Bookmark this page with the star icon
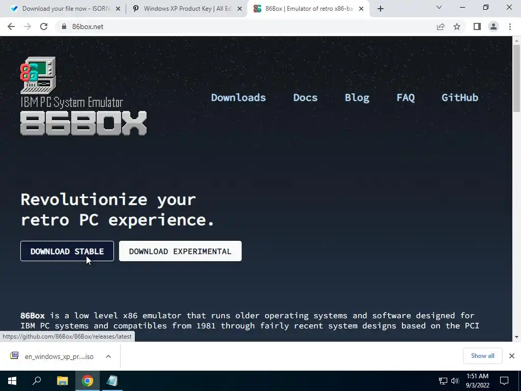Screen dimensions: 521x391 457,26
